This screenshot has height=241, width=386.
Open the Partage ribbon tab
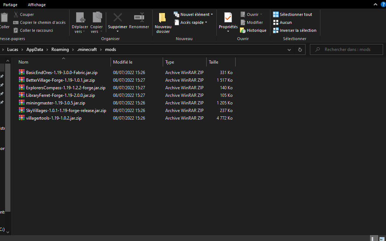point(11,5)
